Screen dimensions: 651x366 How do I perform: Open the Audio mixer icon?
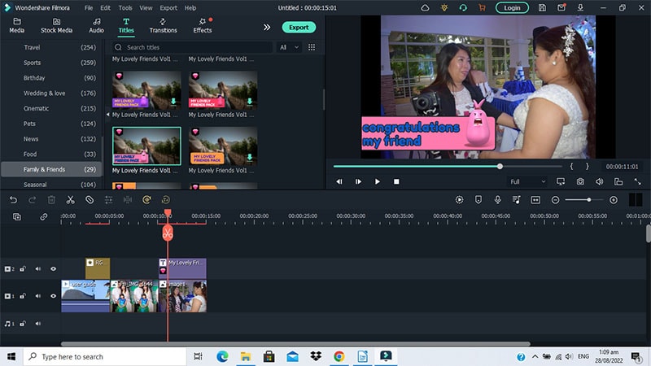(517, 200)
